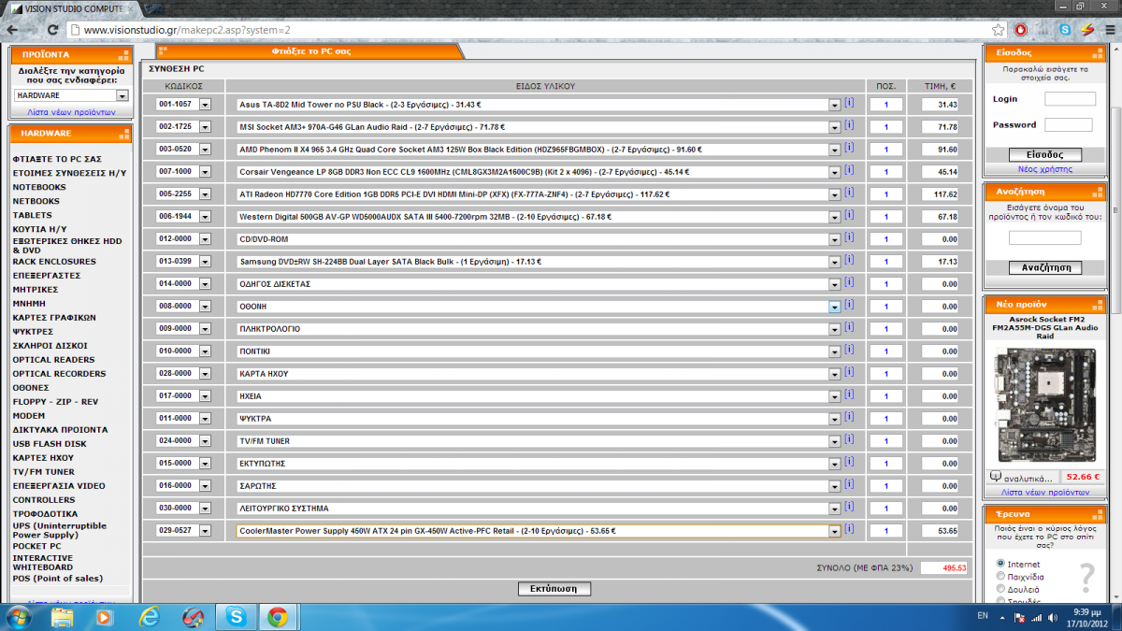Open info [i] for CoolerMaster Power Supply
Viewport: 1122px width, 631px height.
tap(849, 529)
